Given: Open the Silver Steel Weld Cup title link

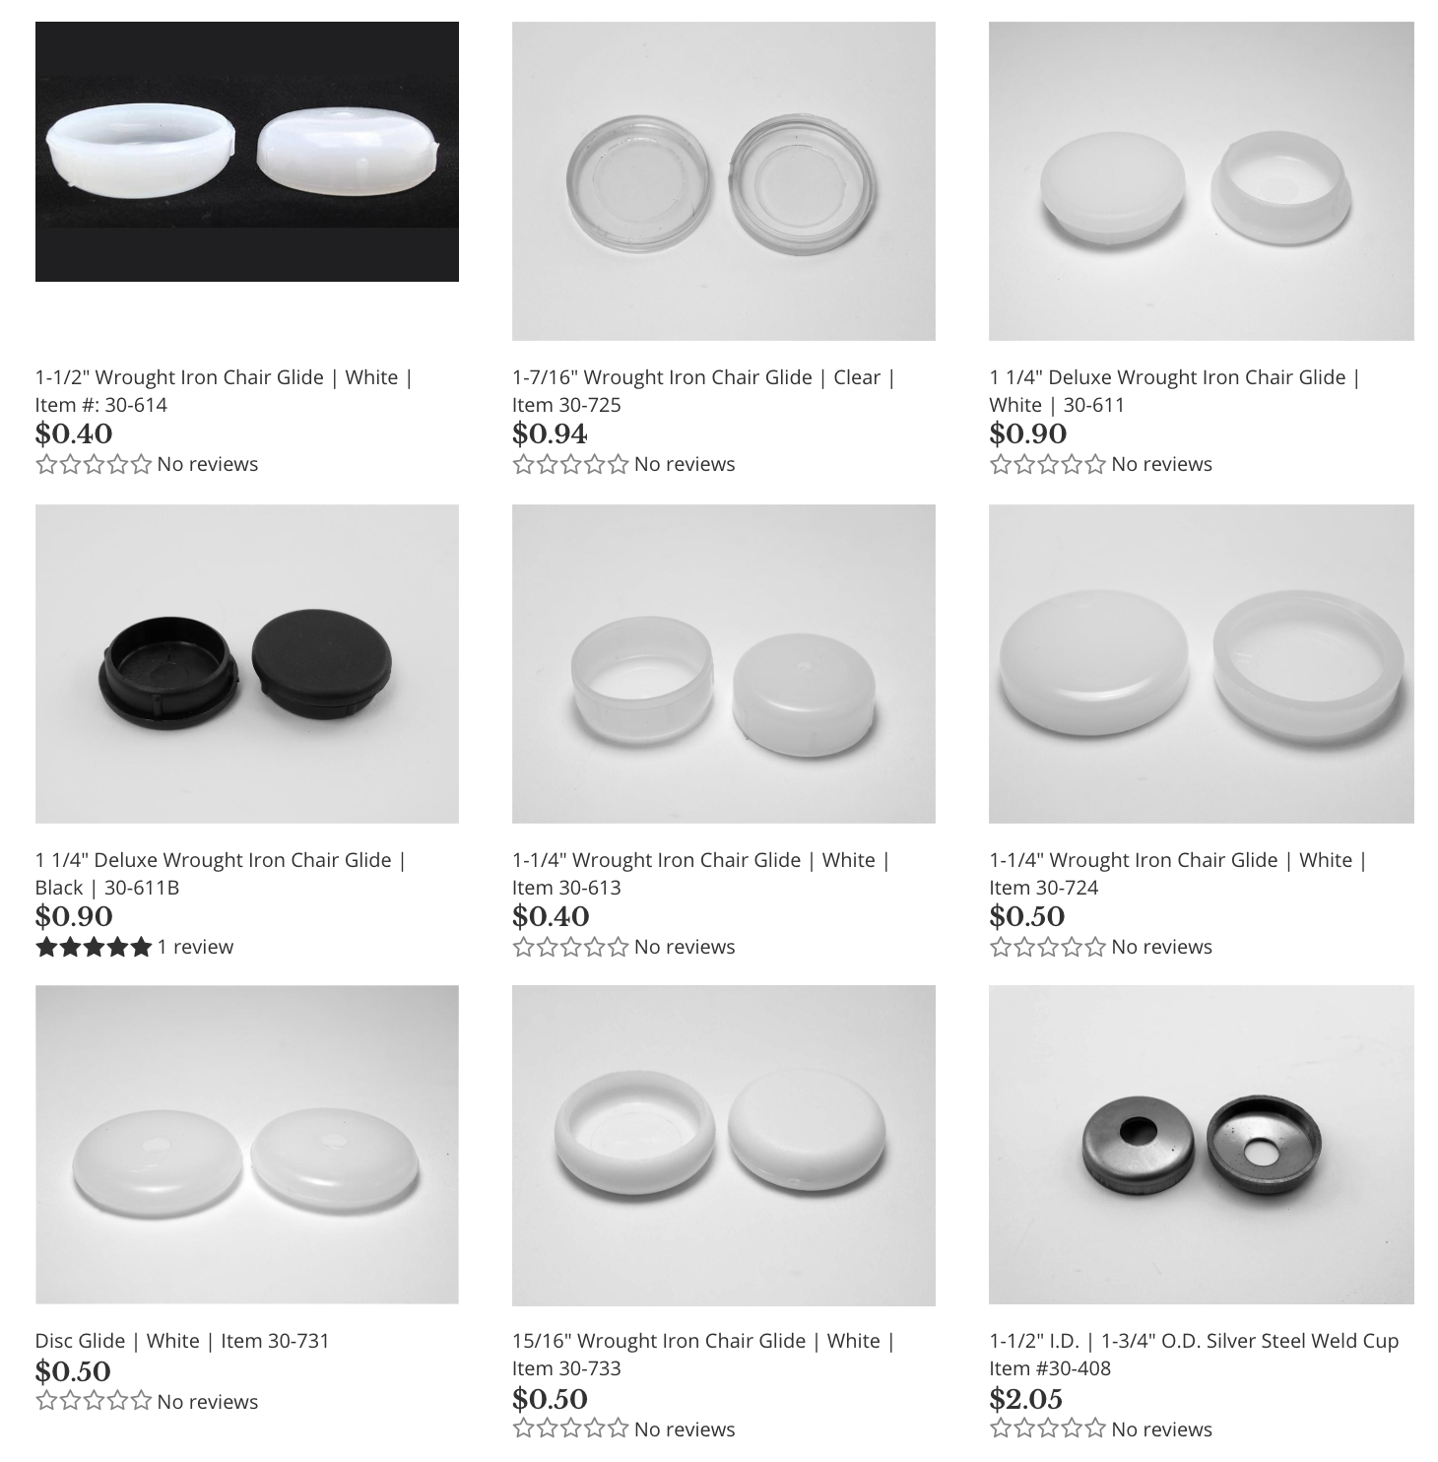Looking at the screenshot, I should (1194, 1355).
